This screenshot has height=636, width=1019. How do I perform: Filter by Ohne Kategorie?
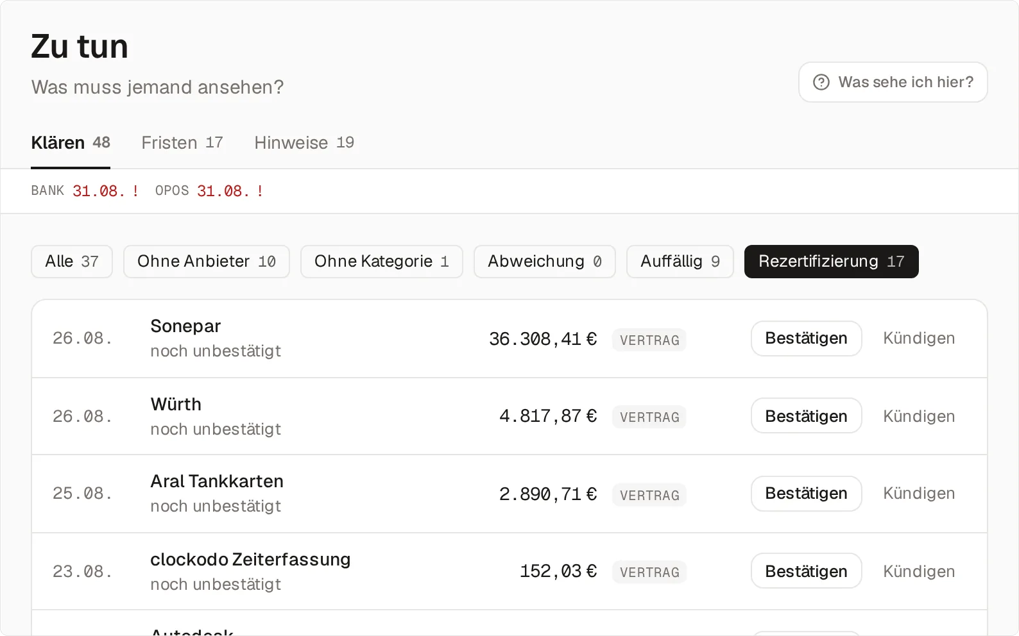tap(382, 262)
